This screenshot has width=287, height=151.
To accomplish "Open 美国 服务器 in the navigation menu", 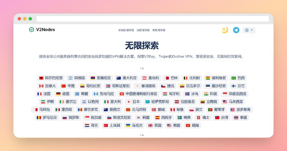I will pos(159,30).
